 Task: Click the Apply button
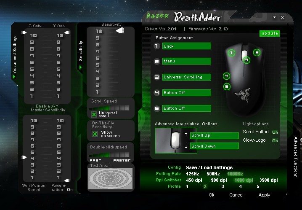(x=264, y=195)
